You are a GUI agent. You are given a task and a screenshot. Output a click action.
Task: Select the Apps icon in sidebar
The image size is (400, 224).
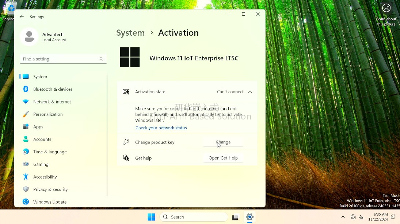(26, 127)
